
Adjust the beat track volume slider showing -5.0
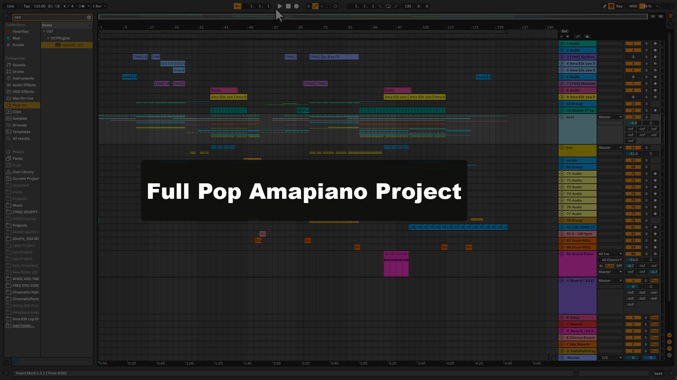[x=634, y=123]
